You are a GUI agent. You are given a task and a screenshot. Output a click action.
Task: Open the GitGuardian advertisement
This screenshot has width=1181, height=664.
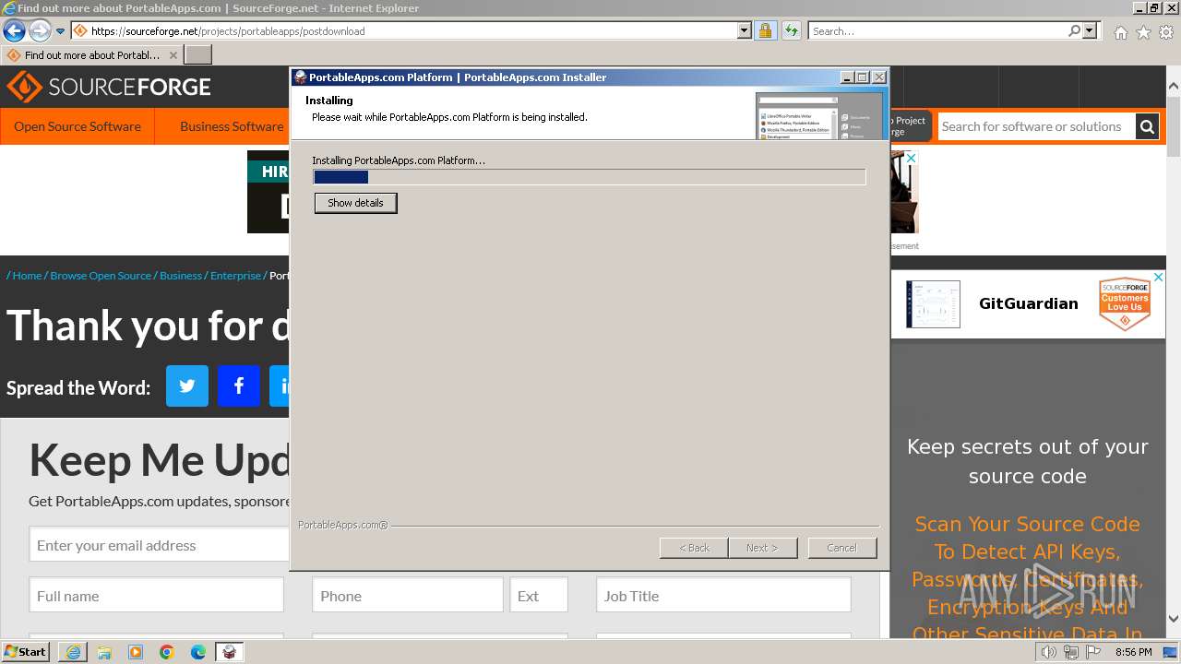[x=1029, y=303]
